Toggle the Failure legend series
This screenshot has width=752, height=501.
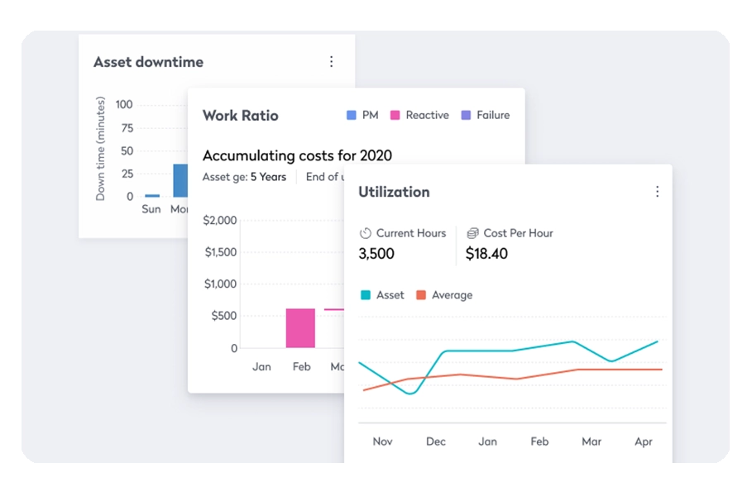pos(485,116)
